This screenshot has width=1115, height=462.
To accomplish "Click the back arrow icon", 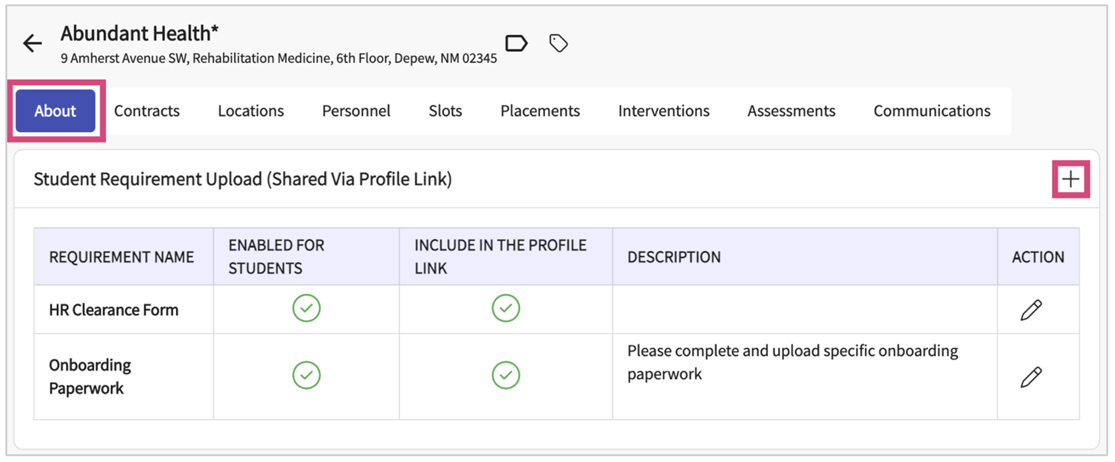I will [32, 44].
